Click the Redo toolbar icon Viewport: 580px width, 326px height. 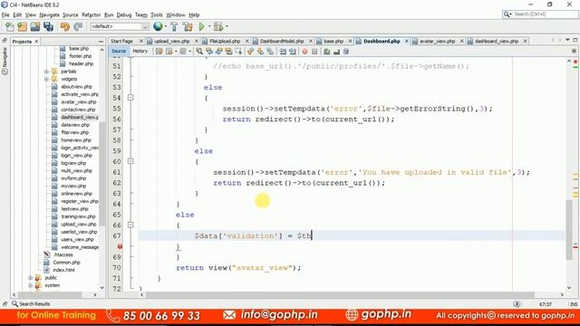pyautogui.click(x=78, y=26)
